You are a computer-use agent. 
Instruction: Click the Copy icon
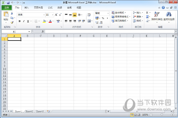click(12, 18)
